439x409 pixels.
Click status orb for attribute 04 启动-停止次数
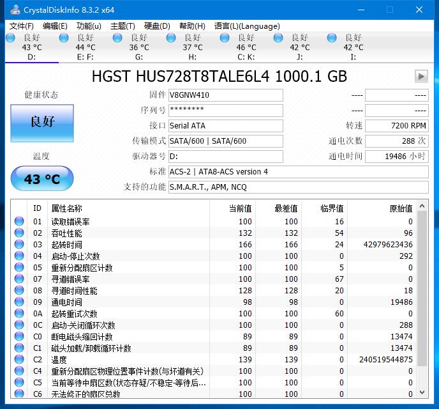tap(19, 256)
